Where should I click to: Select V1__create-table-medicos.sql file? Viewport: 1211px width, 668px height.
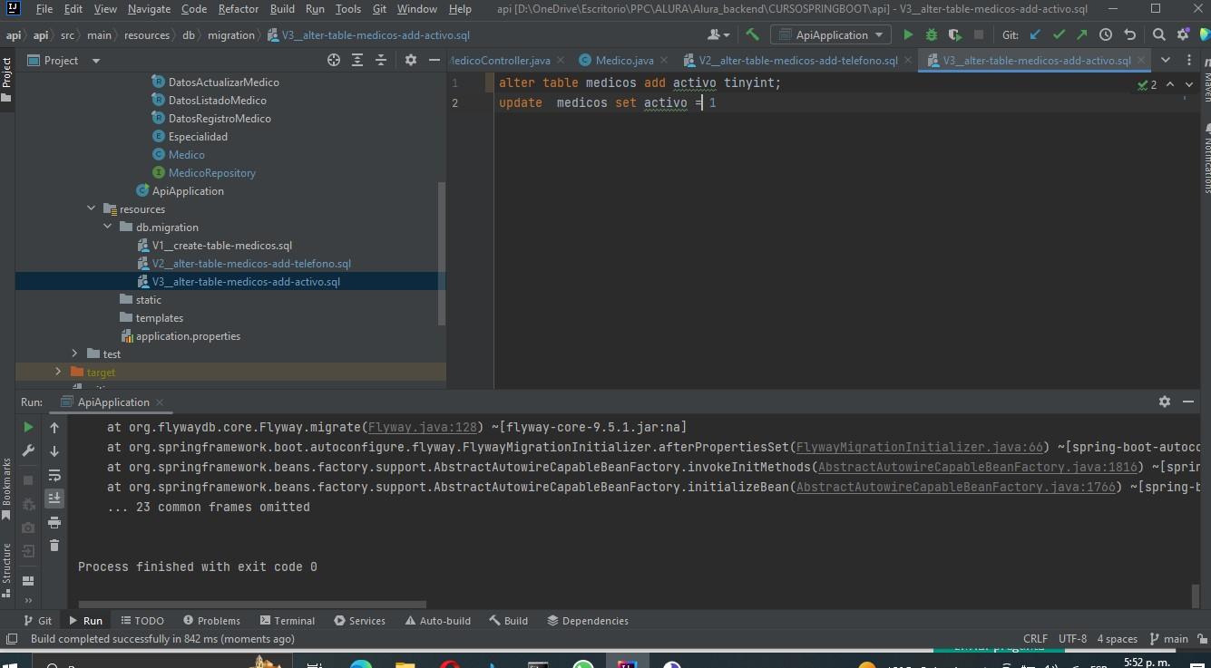point(222,245)
